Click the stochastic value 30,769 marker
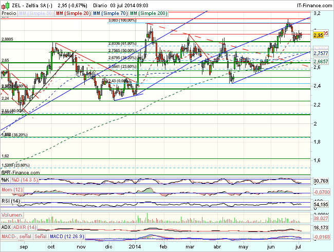 [x=320, y=182]
